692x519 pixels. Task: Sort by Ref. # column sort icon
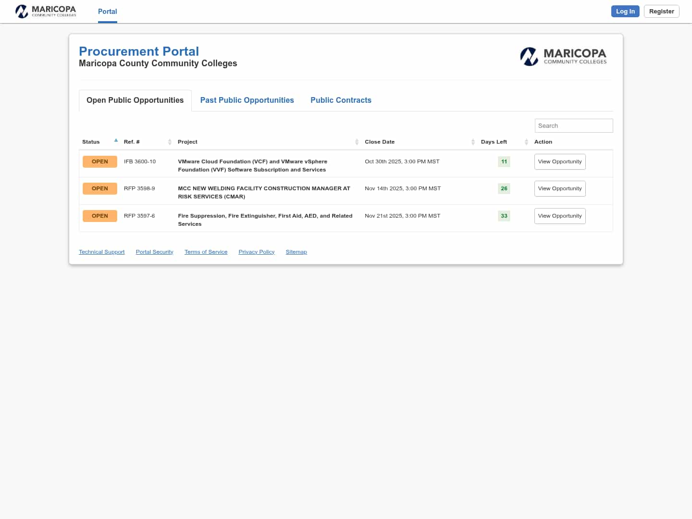click(x=170, y=142)
